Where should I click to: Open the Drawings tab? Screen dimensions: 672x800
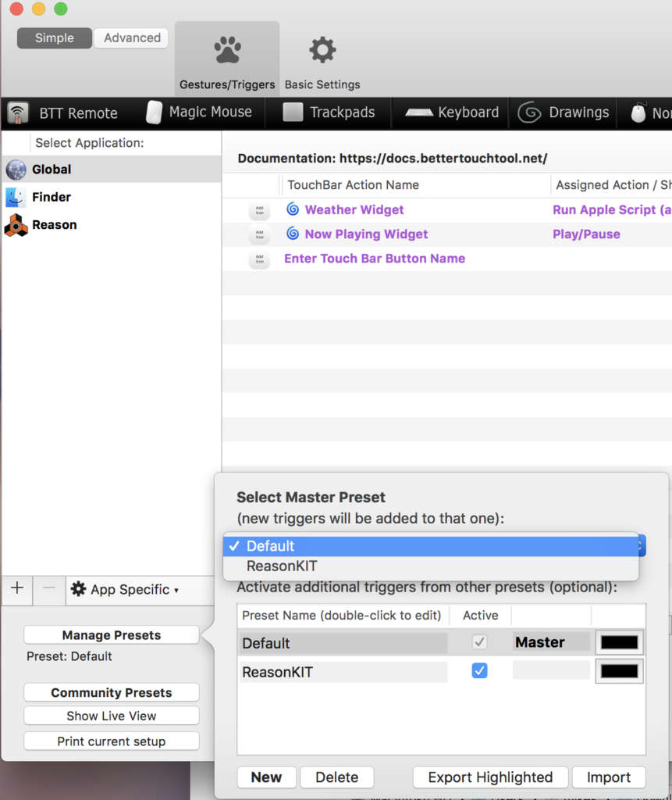pyautogui.click(x=564, y=112)
